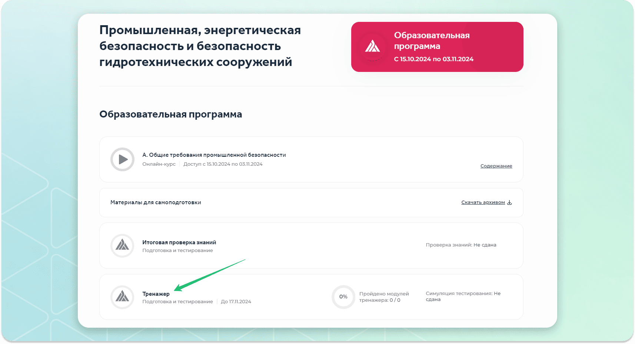
Task: Click the banner dates С 15.10.2024 по 03.11.2024
Action: 433,59
